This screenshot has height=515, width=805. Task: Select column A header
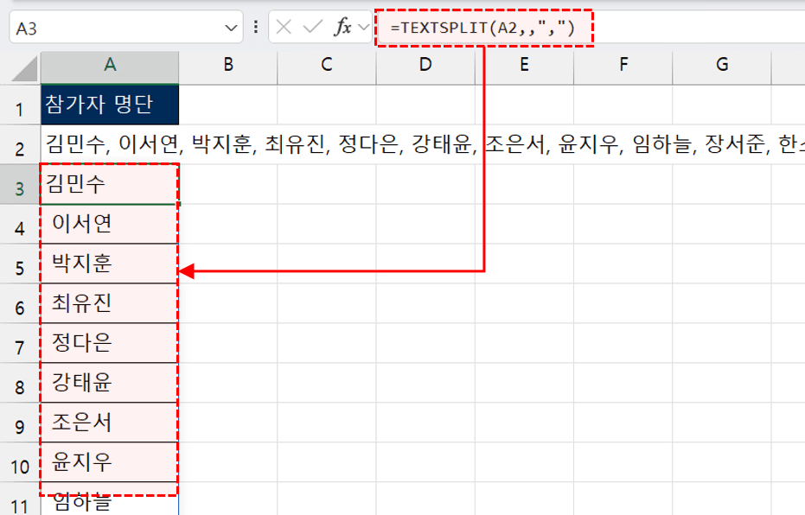click(x=109, y=65)
